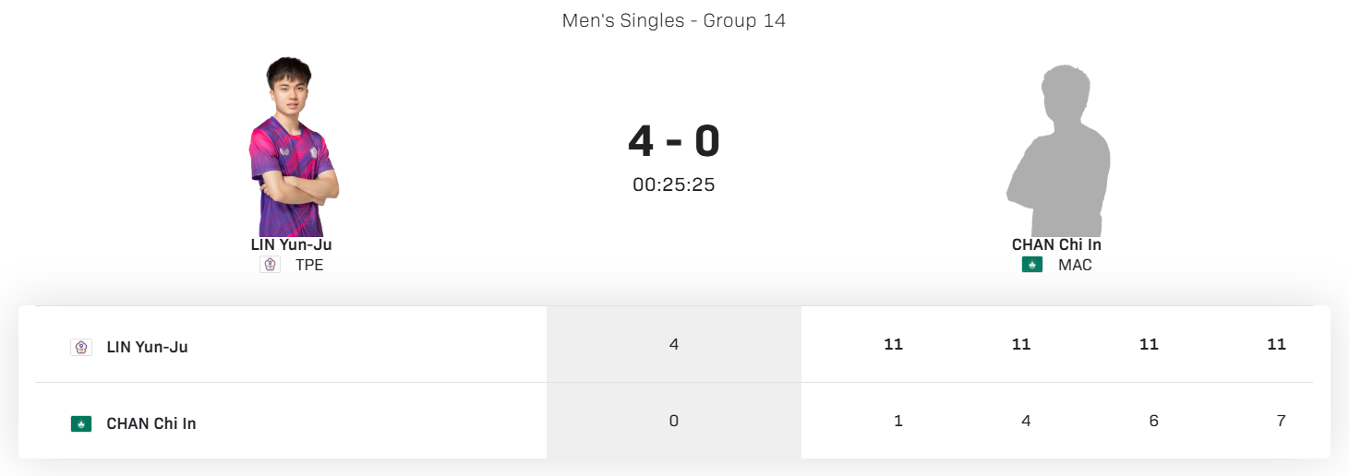
Task: Click LIN Yun-Ju's first game score of 11
Action: click(x=893, y=344)
